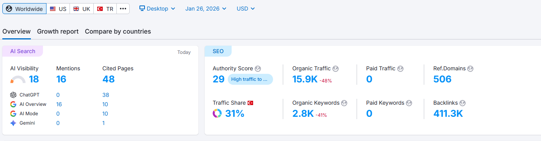Click the High traffic to... badge

click(x=250, y=79)
